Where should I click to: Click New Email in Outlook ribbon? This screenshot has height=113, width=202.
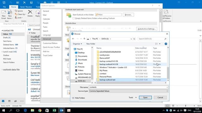point(3,15)
